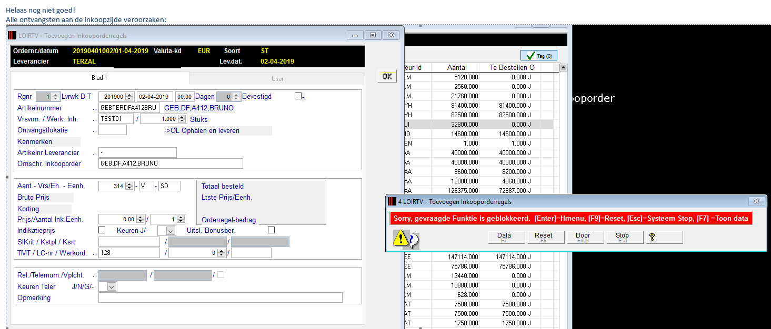Click the Vrsvrm. field containing TEST01
The image size is (771, 329).
(x=116, y=119)
